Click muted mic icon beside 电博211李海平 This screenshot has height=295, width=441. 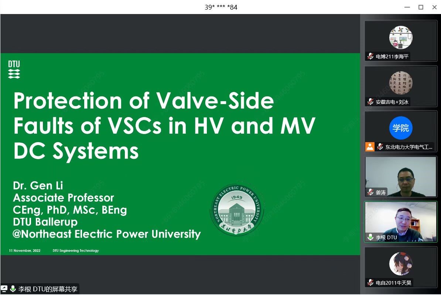click(370, 56)
